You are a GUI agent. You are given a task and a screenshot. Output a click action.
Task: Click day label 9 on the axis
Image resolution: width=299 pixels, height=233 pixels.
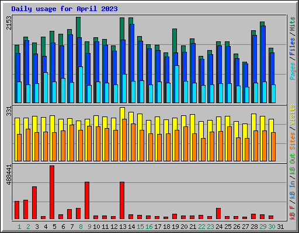[89, 227]
